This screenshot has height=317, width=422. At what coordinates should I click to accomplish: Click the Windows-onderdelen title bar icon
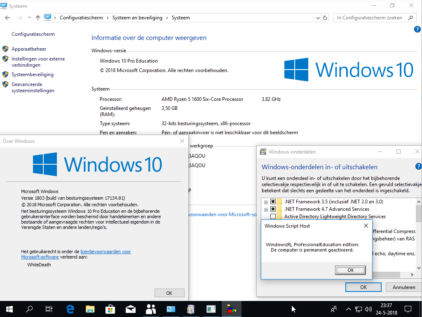pyautogui.click(x=263, y=152)
